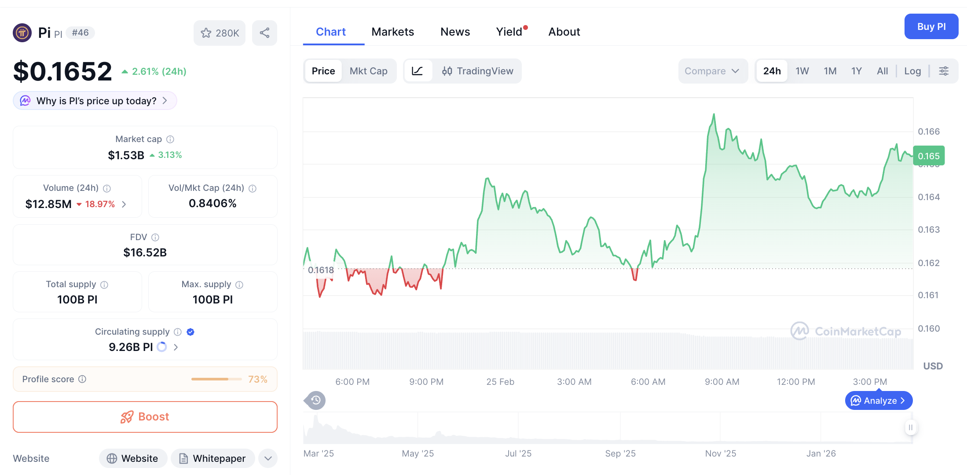Switch timeframe to 1W

802,71
